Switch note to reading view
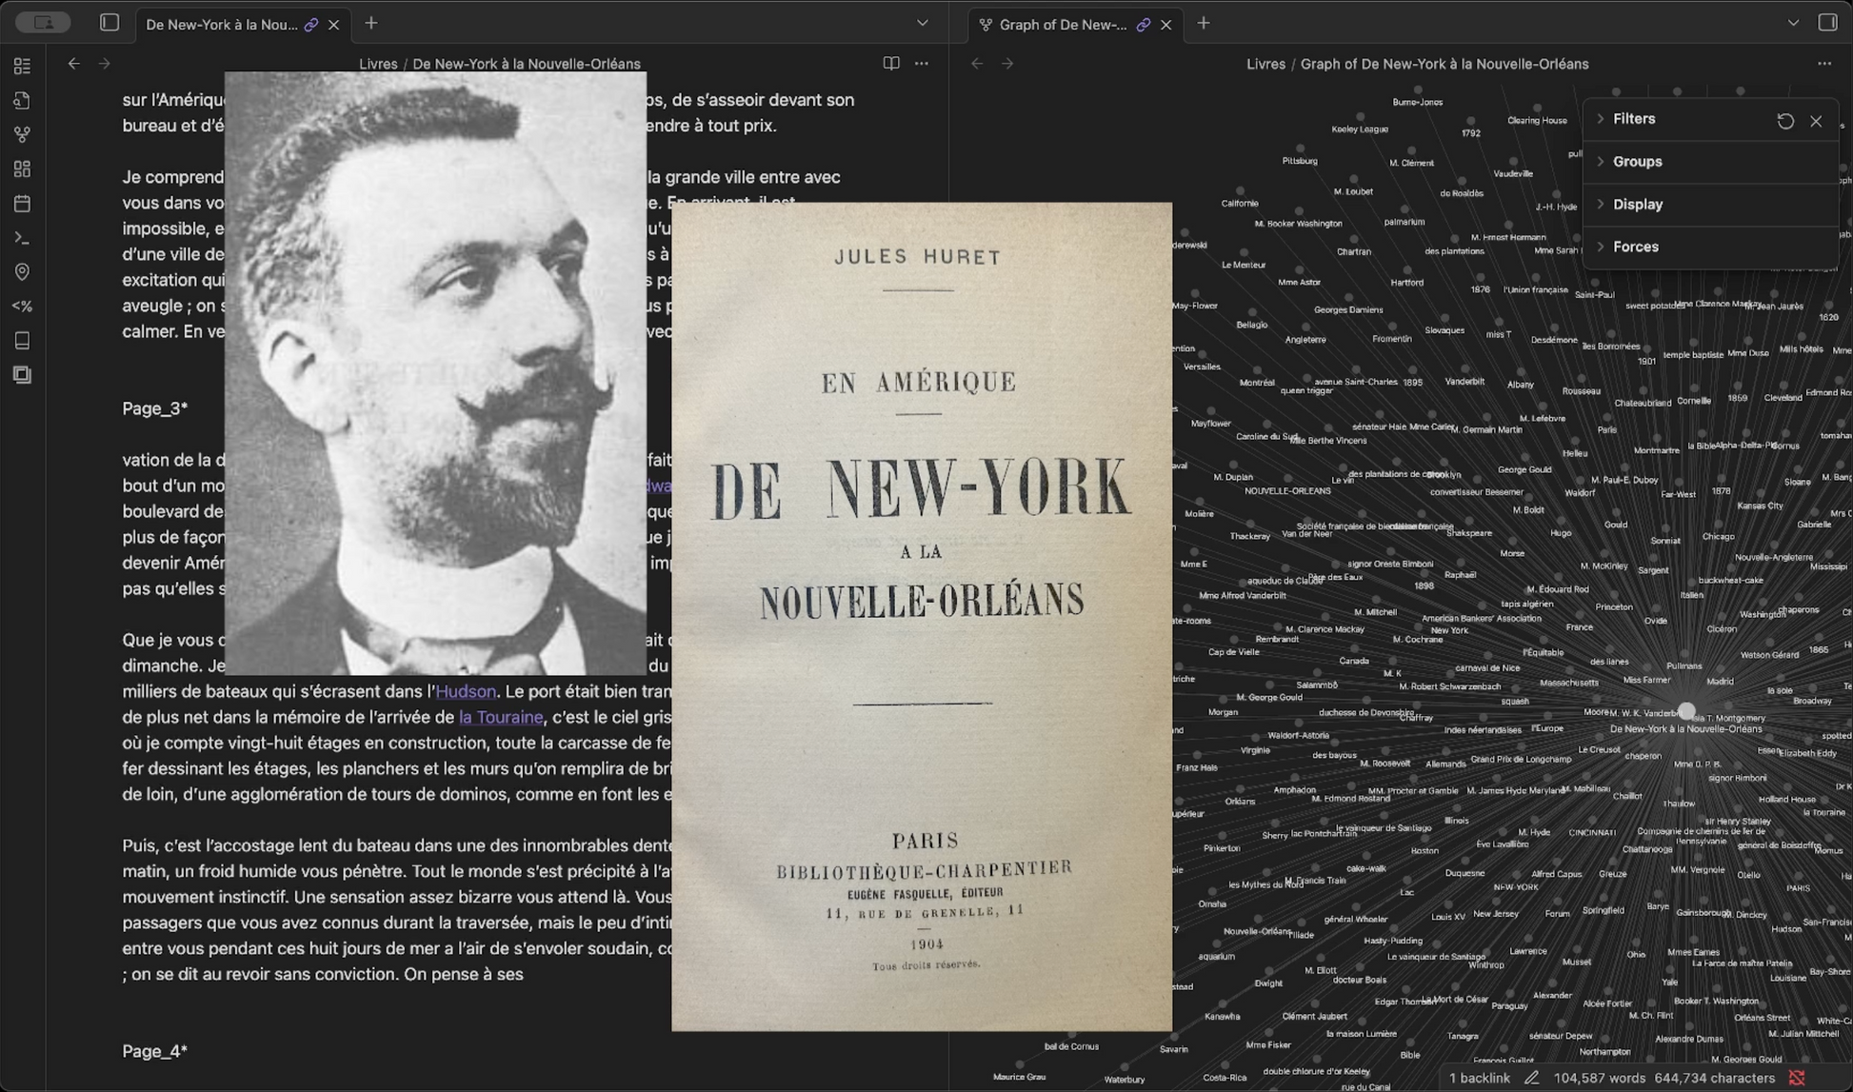Screen dimensions: 1853x1092 tap(890, 64)
